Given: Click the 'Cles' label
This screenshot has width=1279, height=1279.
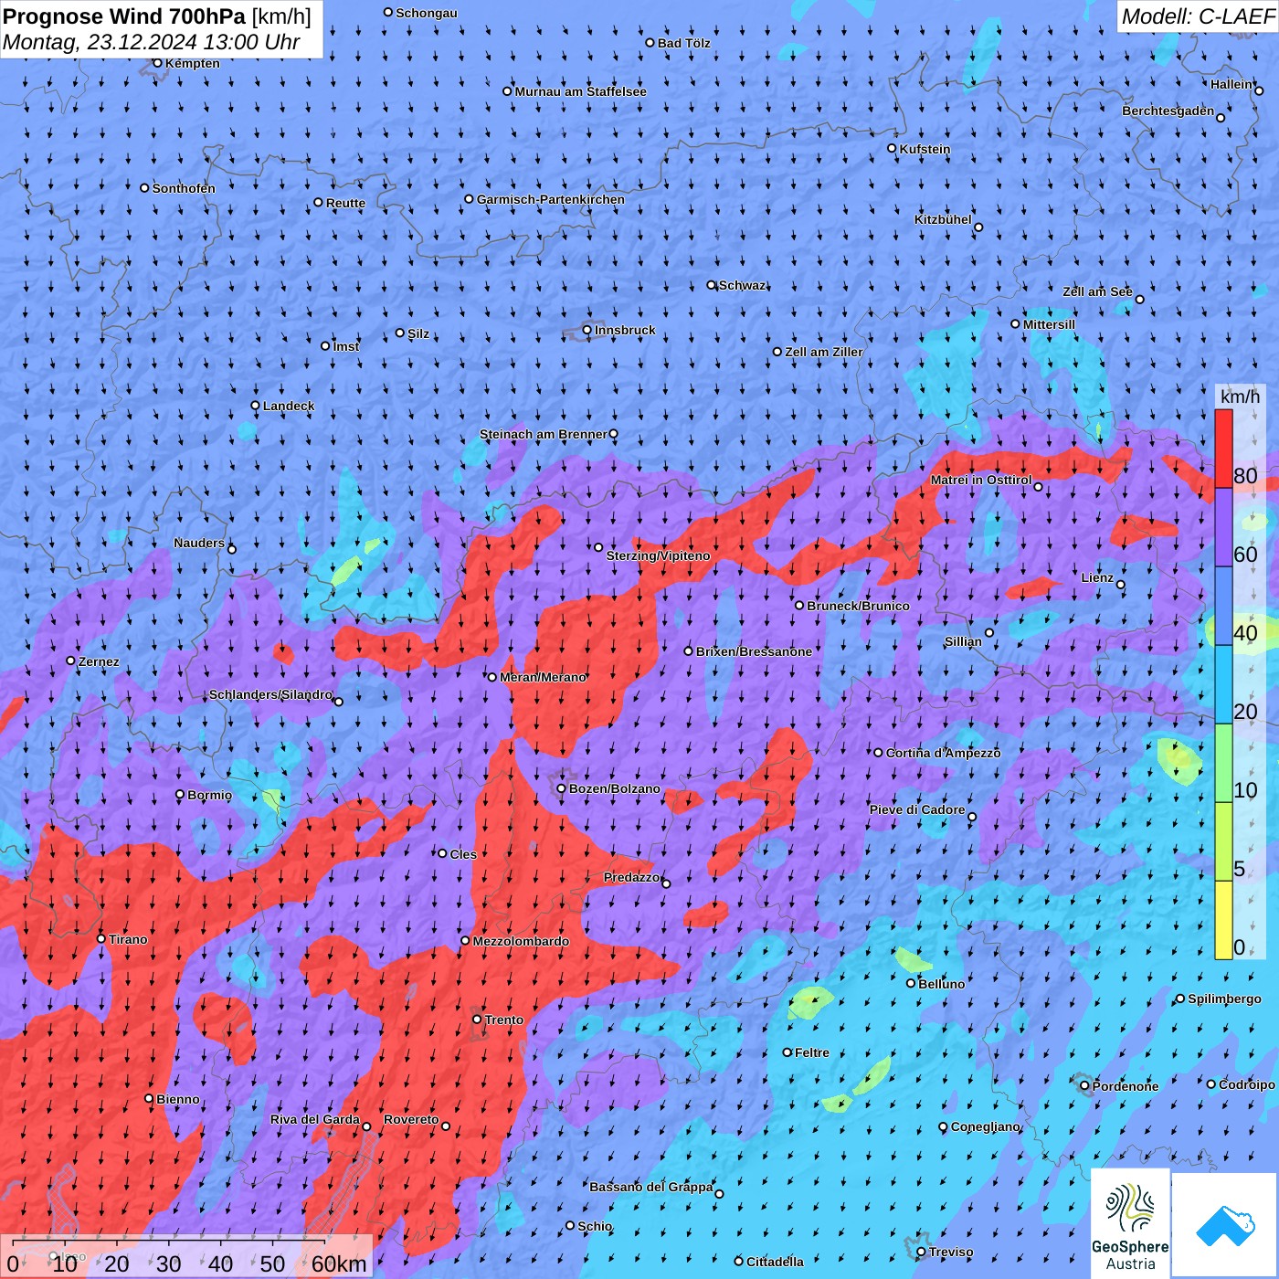Looking at the screenshot, I should pyautogui.click(x=463, y=854).
